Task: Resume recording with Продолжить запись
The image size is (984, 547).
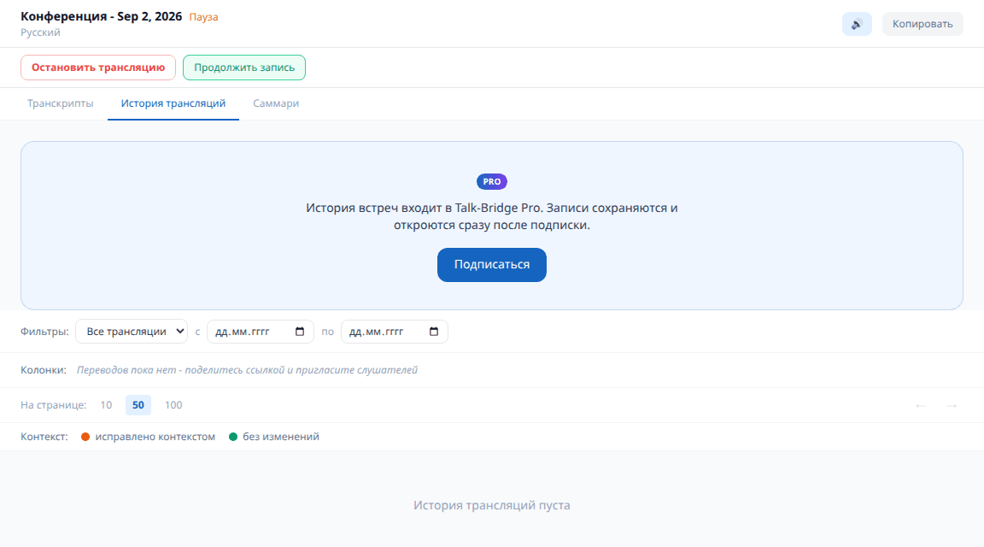Action: click(244, 68)
